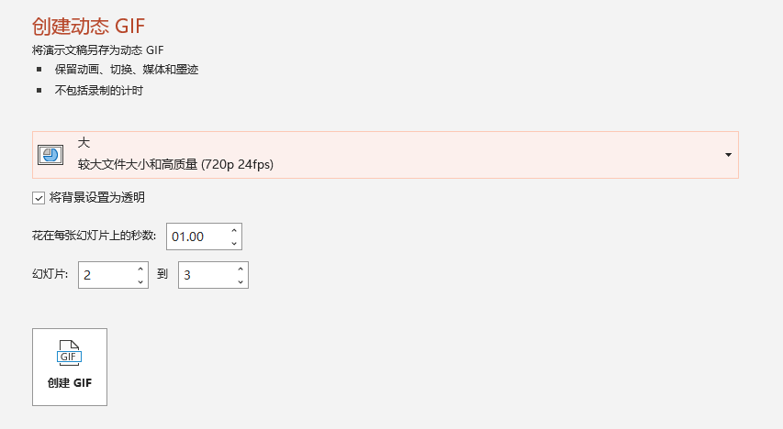Decrease the ending slide number
The image size is (783, 429).
pos(240,281)
